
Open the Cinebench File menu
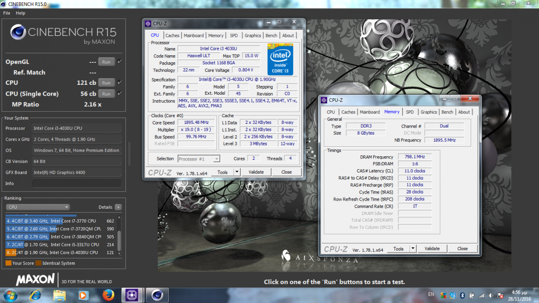click(7, 13)
